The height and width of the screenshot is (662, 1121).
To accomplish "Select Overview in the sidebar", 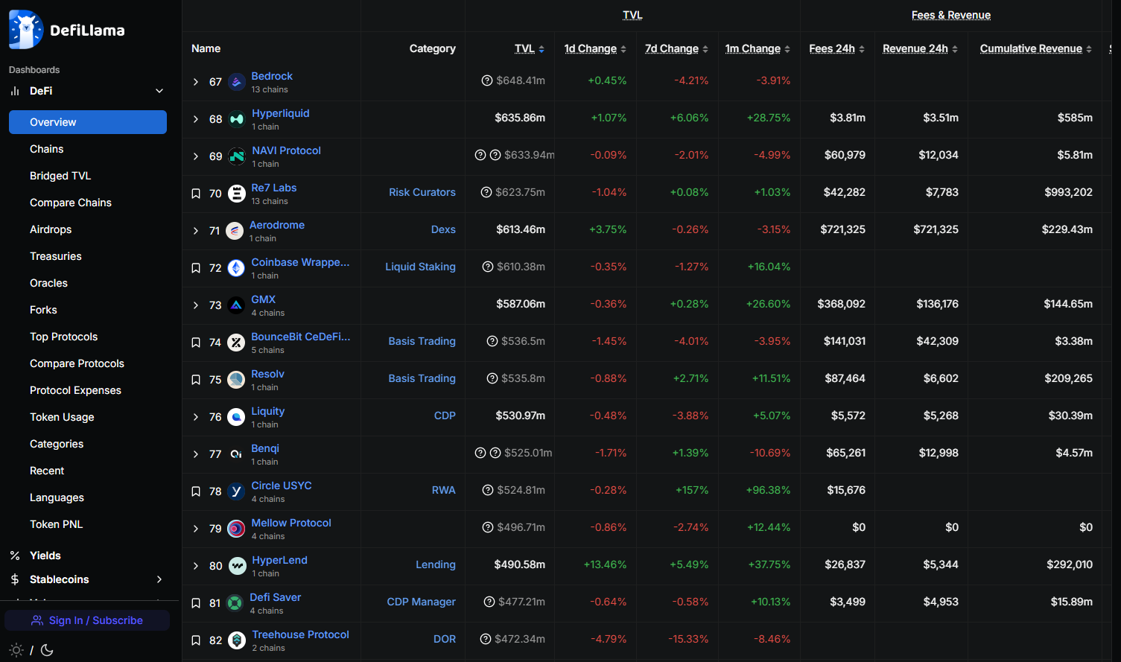I will pos(88,122).
